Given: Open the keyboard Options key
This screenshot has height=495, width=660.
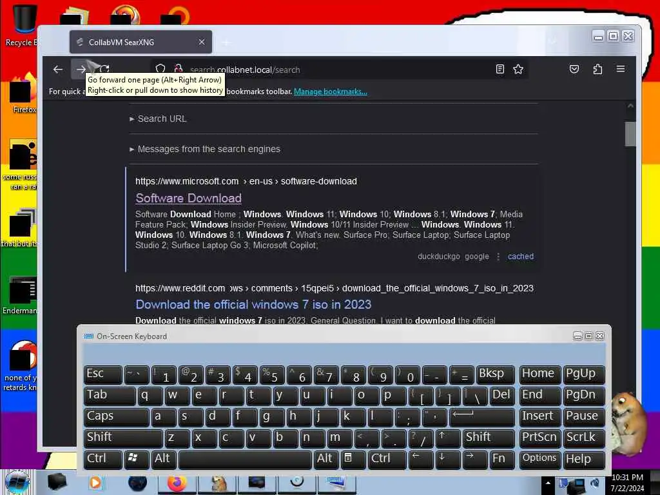Looking at the screenshot, I should coord(540,459).
